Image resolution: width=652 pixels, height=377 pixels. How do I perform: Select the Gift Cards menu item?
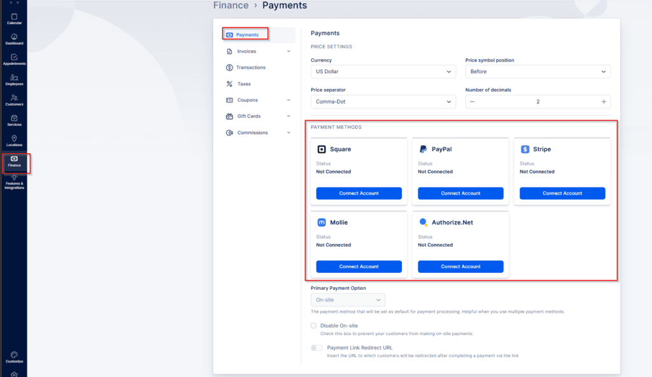(x=259, y=116)
